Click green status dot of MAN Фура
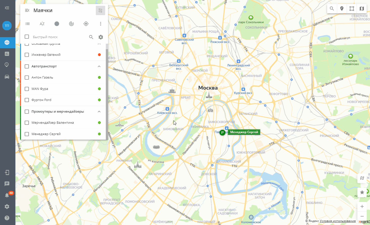 pyautogui.click(x=99, y=89)
